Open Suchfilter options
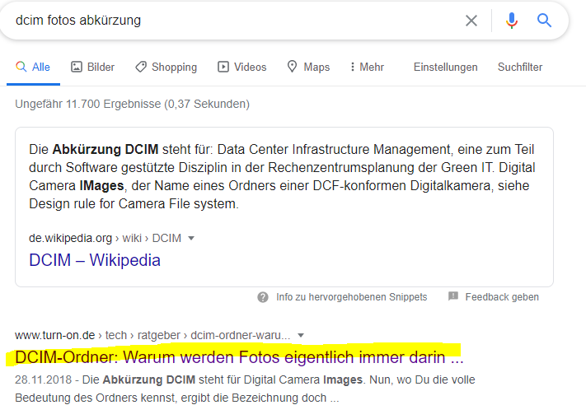 click(x=520, y=68)
